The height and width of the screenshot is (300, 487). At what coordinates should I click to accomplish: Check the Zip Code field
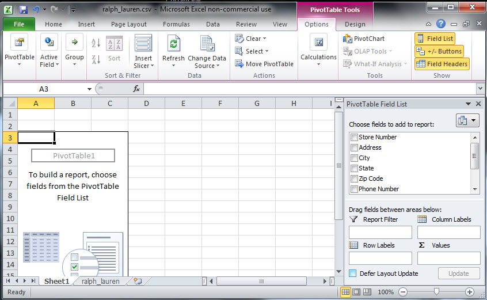click(x=354, y=179)
